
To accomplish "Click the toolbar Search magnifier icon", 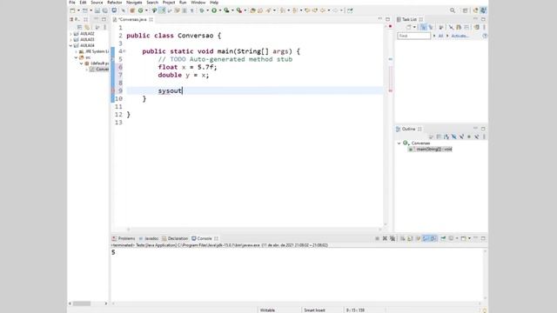I will [x=453, y=10].
